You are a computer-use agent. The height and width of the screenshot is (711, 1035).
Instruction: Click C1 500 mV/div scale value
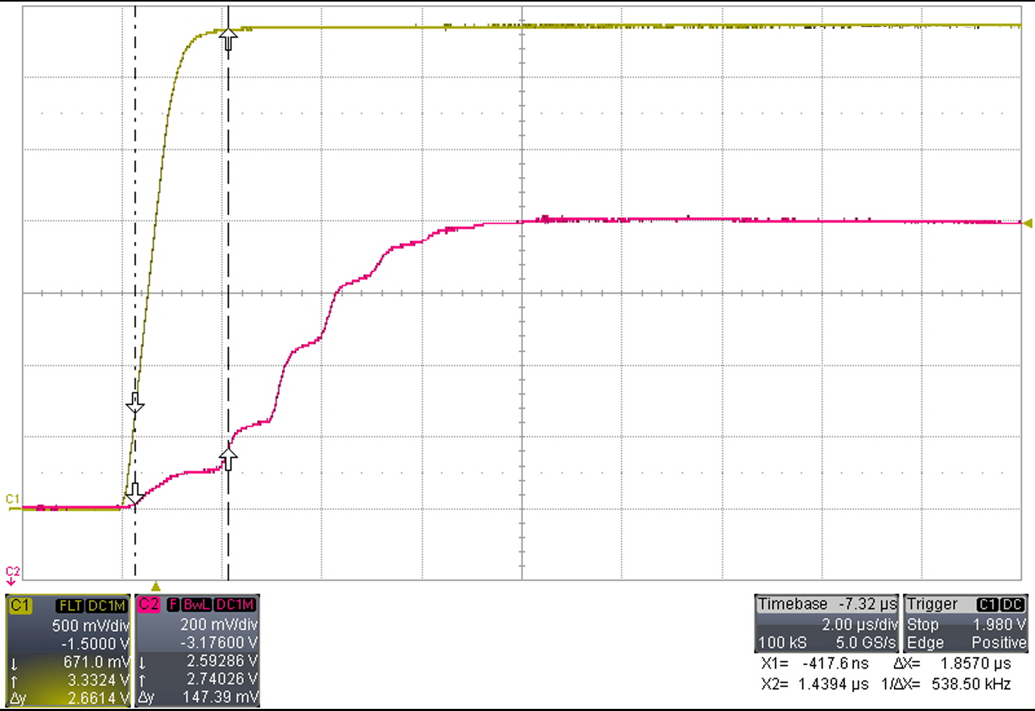pos(89,625)
